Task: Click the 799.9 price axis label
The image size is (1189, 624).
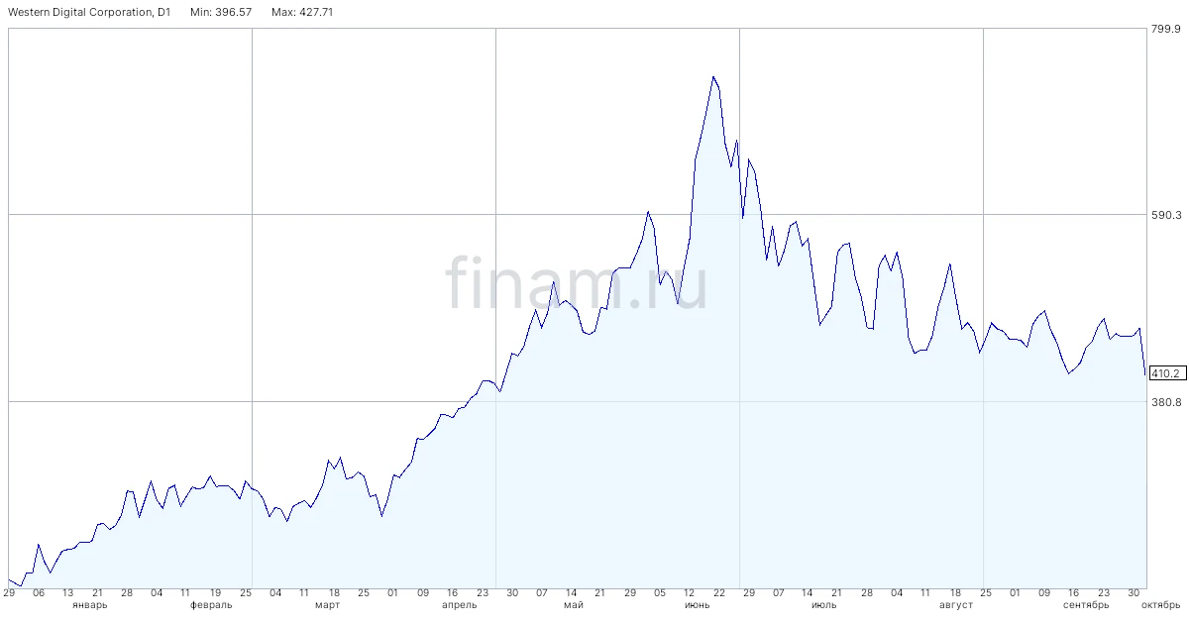Action: [1165, 30]
